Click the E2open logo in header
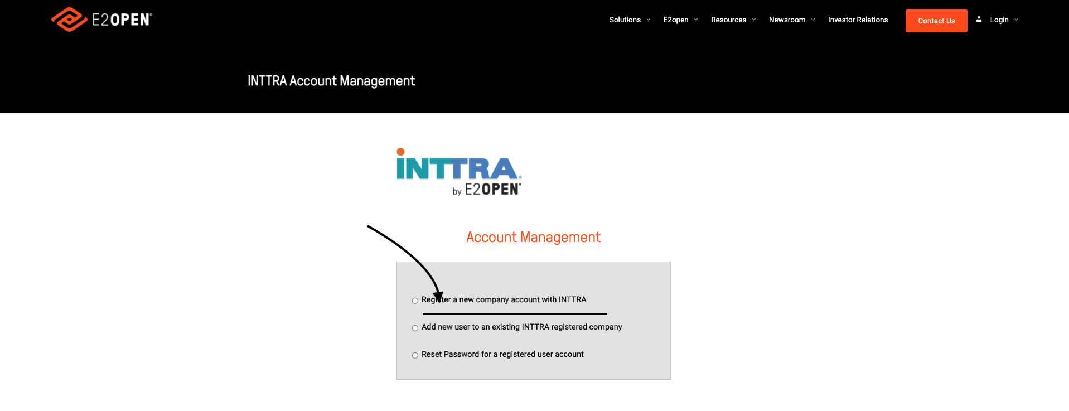 tap(101, 20)
